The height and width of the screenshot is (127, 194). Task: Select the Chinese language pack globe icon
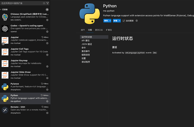5,17
